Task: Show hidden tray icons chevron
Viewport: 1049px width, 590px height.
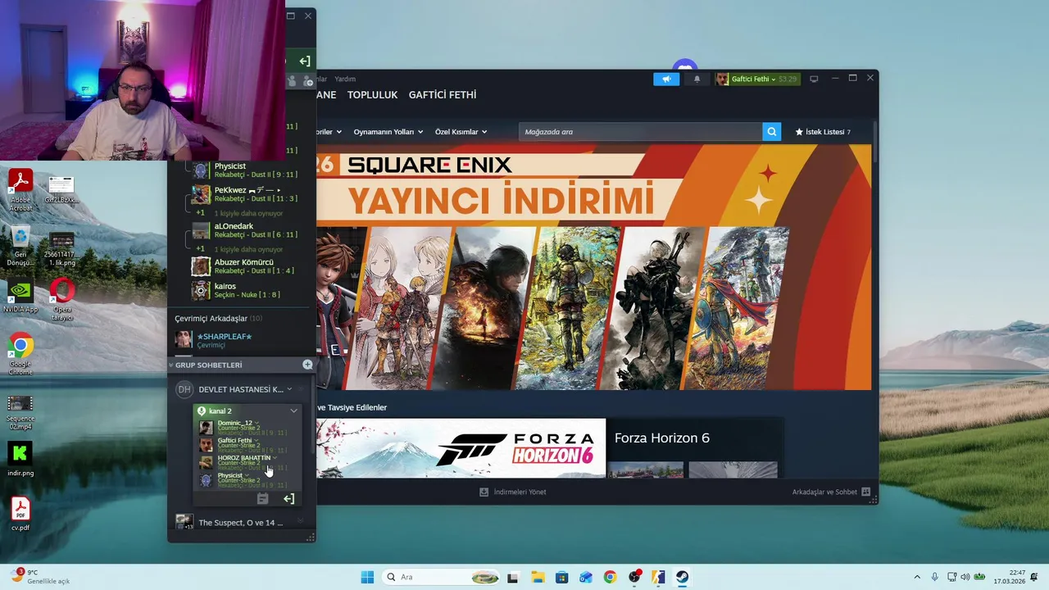Action: tap(917, 577)
